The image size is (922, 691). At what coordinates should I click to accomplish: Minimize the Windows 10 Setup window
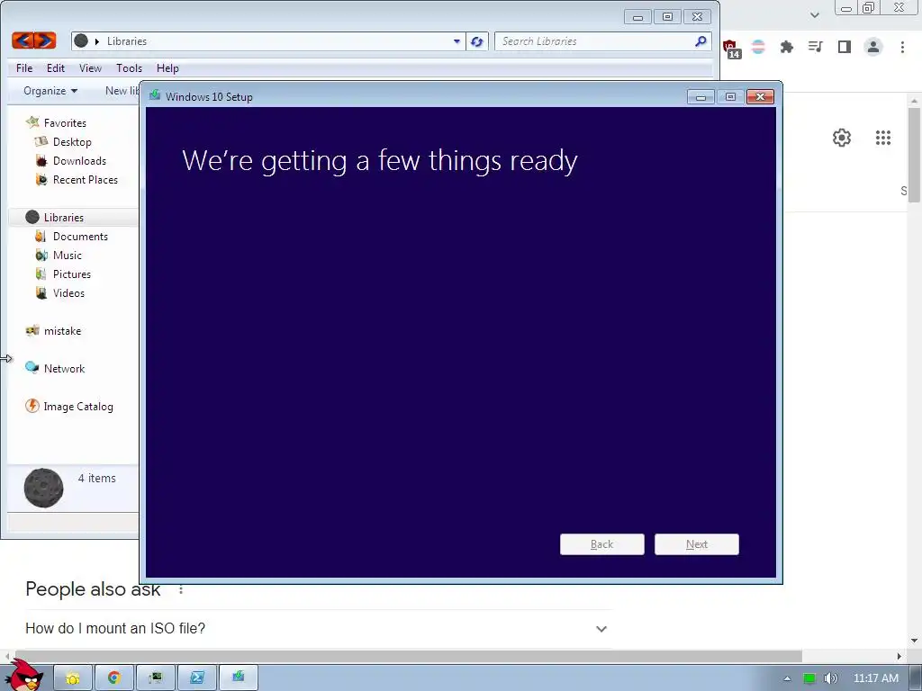[701, 96]
